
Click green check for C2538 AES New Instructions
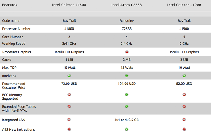(127, 129)
